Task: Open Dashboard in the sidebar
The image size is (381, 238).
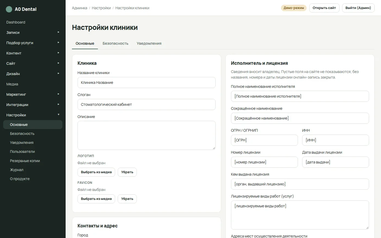Action: pyautogui.click(x=33, y=22)
